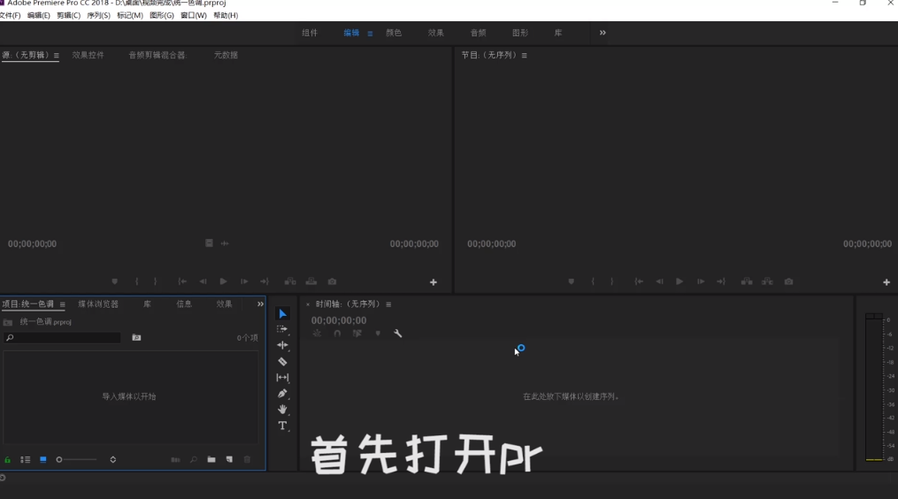Viewport: 898px width, 499px height.
Task: Click the Project panel search field
Action: [62, 338]
